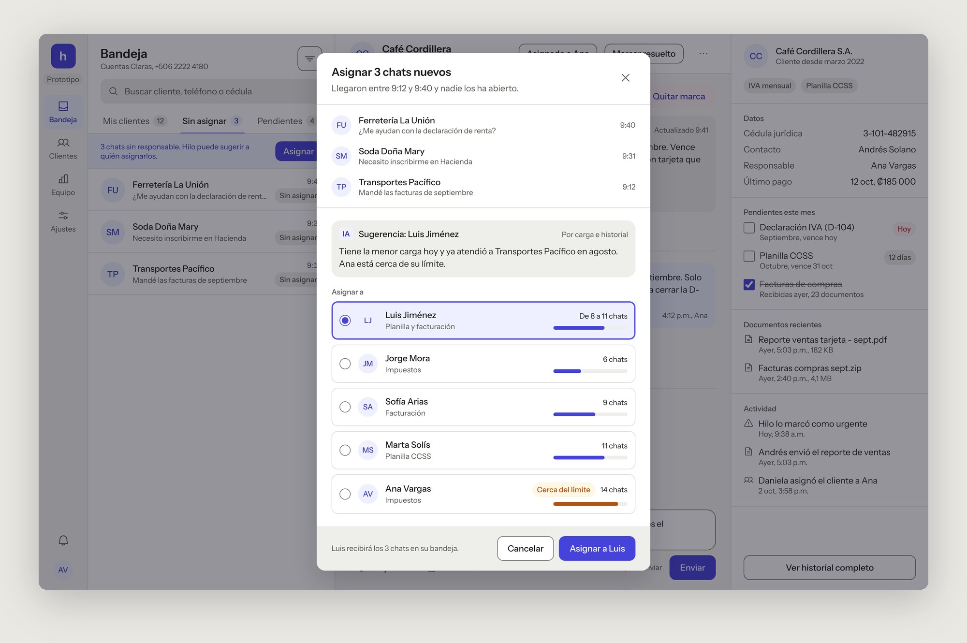Click Luis Jiménez's workload progress bar
Viewport: 967px width, 643px height.
point(590,328)
